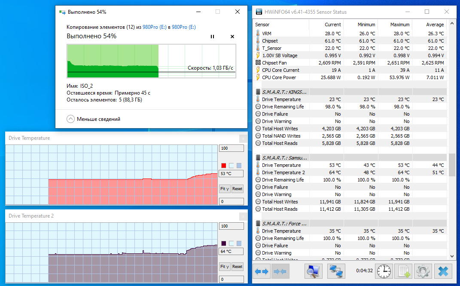
Task: Click the Samsung Total Host Reads row icon
Action: click(258, 209)
